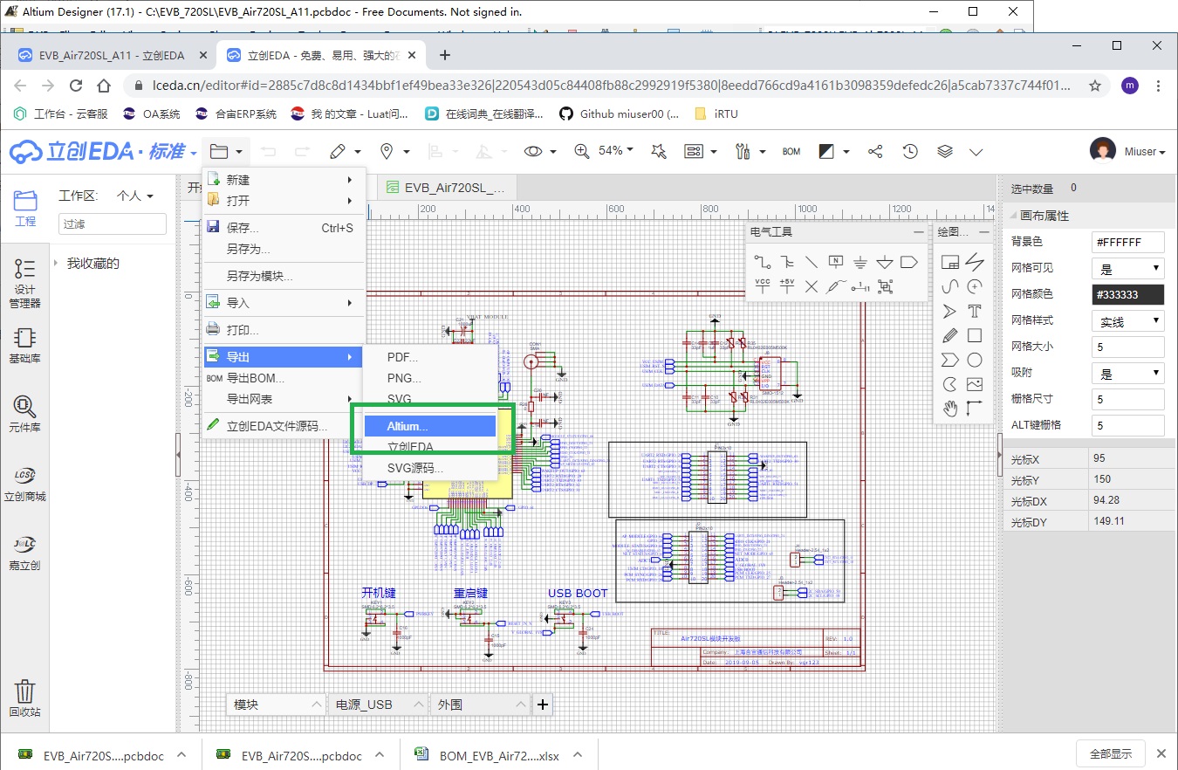Open 立创商城 in left sidebar

25,483
